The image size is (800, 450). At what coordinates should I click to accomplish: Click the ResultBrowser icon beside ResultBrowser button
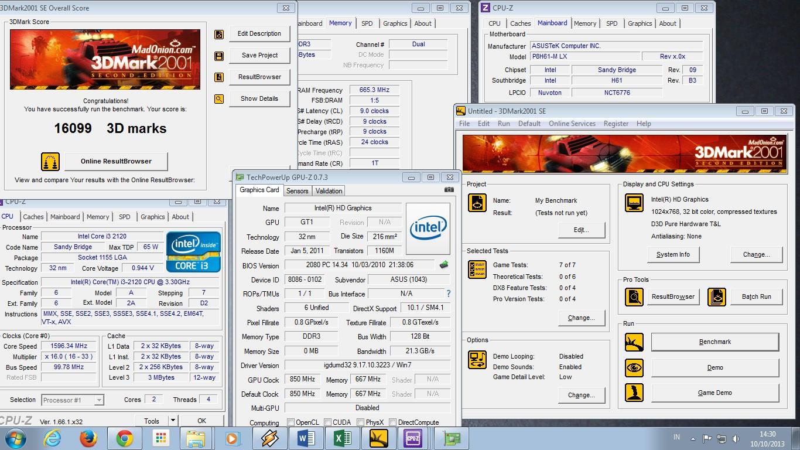[x=219, y=77]
